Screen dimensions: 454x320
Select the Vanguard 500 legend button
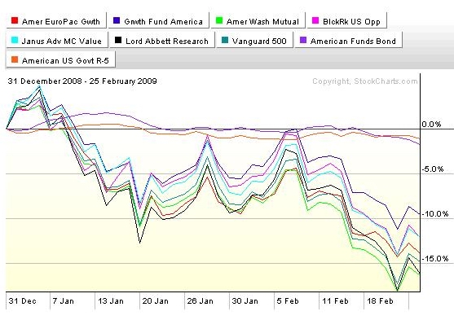tap(255, 40)
